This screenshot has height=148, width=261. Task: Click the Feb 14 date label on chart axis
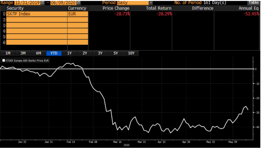(71, 142)
